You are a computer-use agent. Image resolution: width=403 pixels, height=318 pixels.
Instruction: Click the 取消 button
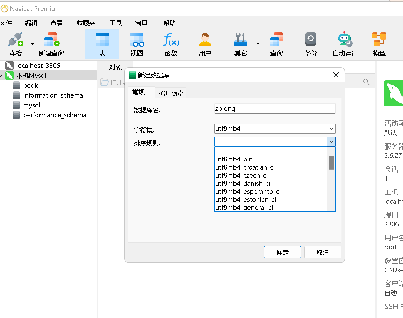click(x=323, y=252)
